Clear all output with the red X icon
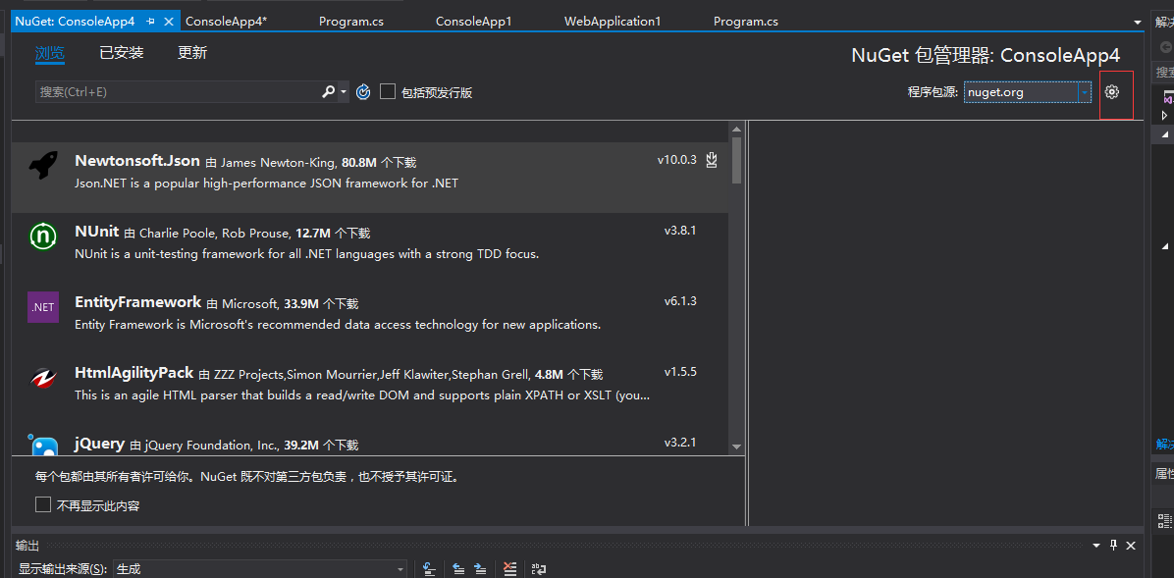 (x=509, y=569)
